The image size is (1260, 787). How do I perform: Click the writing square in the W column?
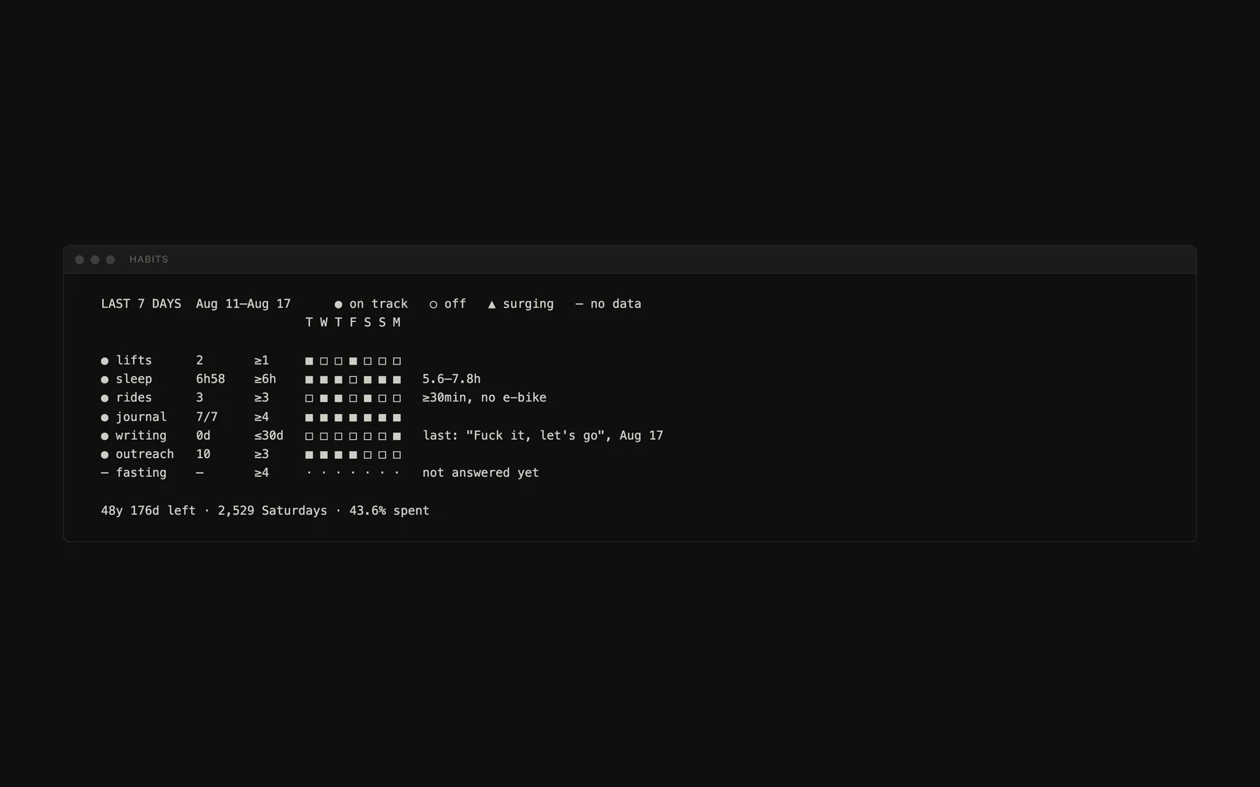click(324, 436)
